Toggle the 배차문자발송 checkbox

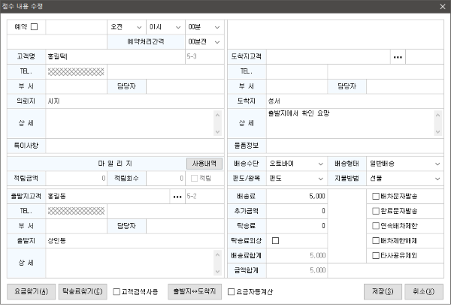(x=376, y=196)
